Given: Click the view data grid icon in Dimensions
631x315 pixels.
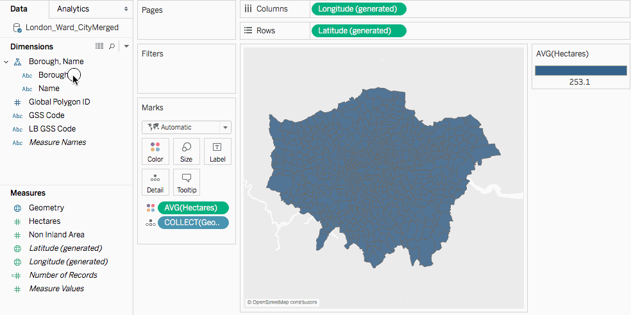Looking at the screenshot, I should tap(99, 46).
